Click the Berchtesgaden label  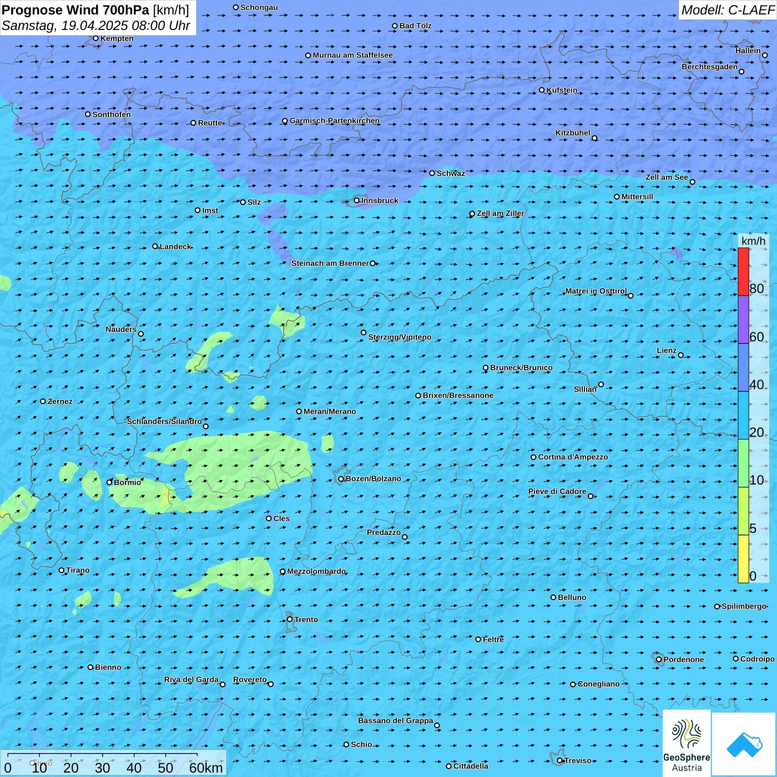710,67
